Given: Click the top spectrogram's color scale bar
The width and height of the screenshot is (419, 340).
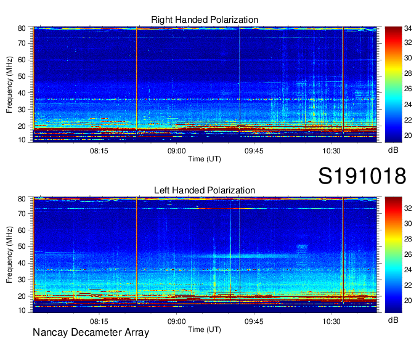Looking at the screenshot, I should click(x=393, y=84).
